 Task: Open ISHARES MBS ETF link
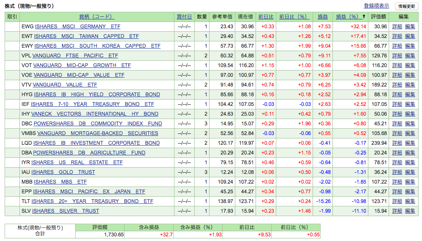[x=60, y=182]
